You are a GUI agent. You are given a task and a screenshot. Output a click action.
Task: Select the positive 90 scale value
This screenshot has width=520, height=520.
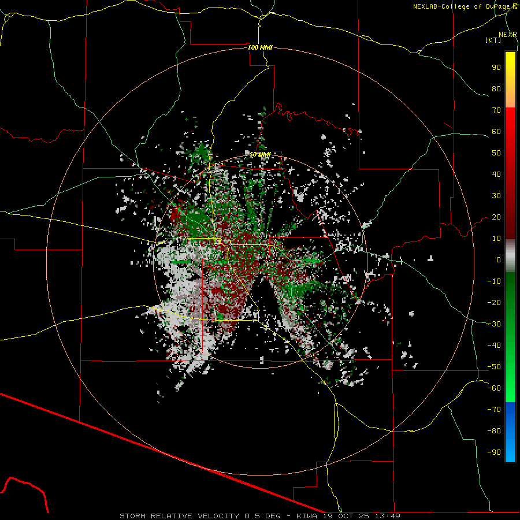pos(496,68)
